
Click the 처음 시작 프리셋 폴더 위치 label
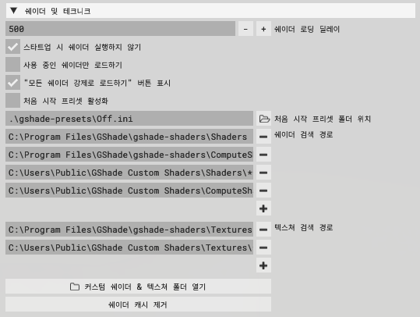(323, 119)
